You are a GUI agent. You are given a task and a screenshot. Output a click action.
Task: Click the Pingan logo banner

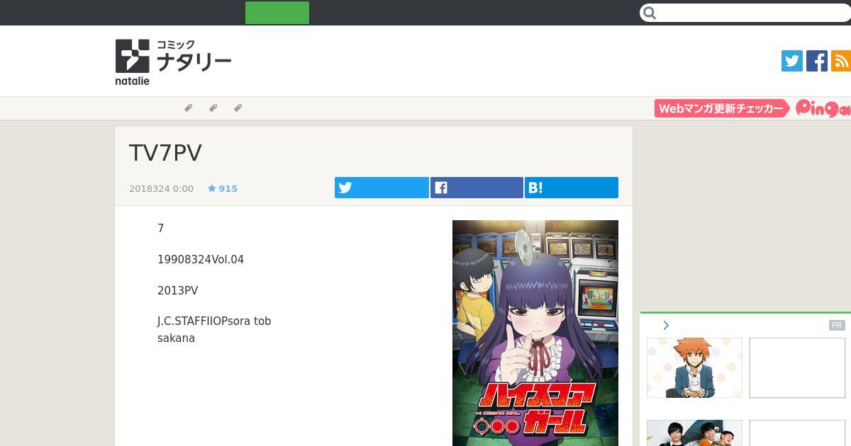click(823, 108)
